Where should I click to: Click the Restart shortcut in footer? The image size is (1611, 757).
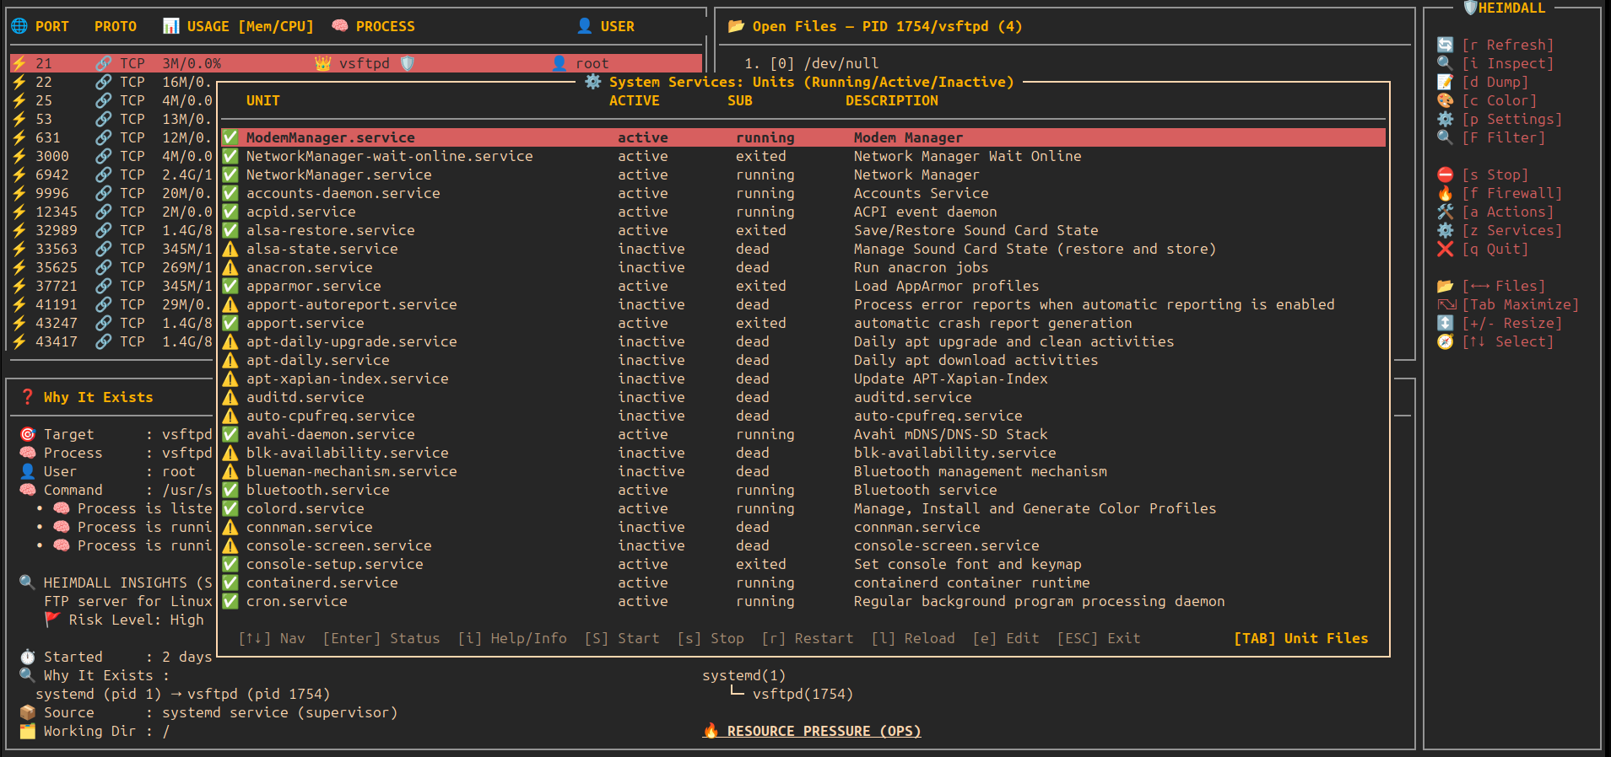tap(807, 638)
